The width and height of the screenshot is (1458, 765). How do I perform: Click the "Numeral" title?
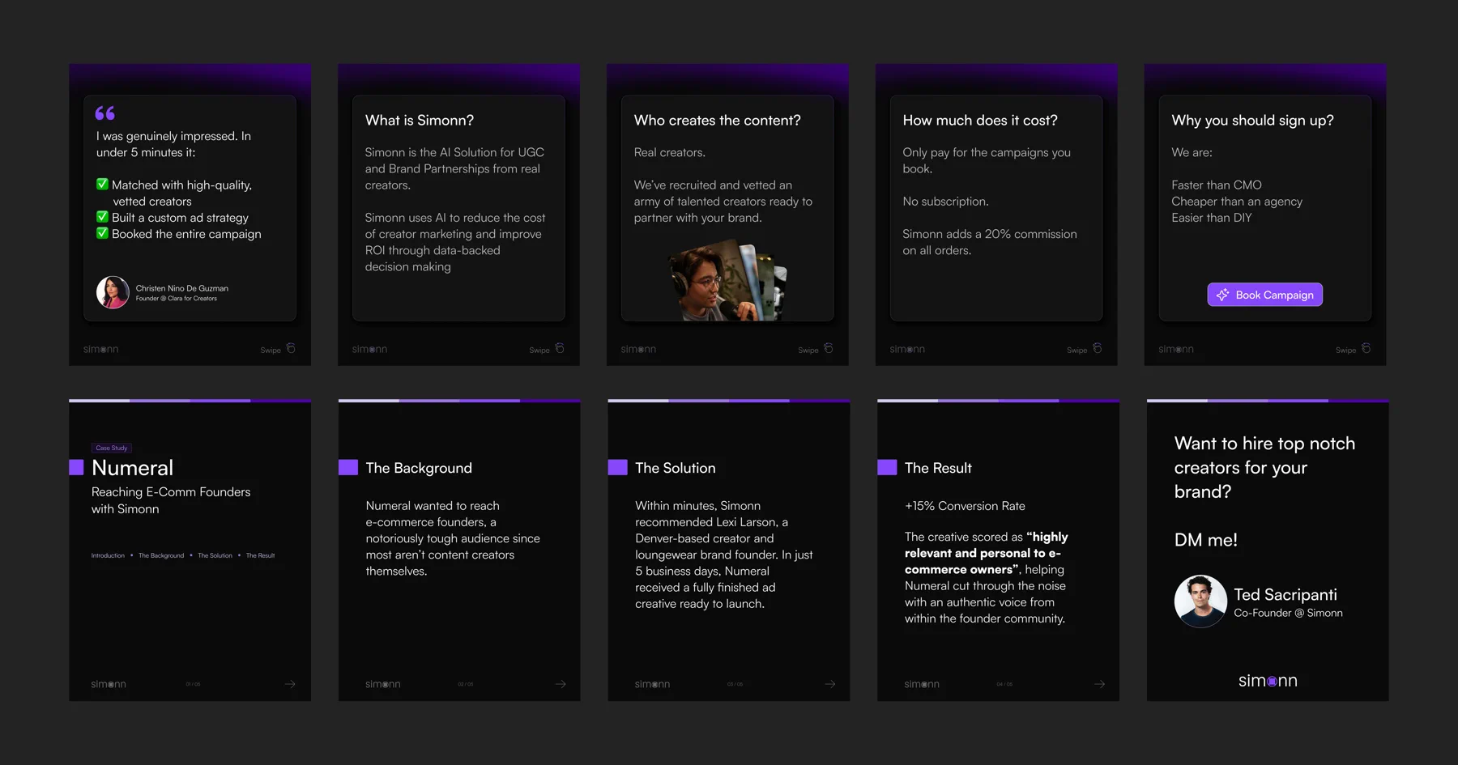coord(133,468)
